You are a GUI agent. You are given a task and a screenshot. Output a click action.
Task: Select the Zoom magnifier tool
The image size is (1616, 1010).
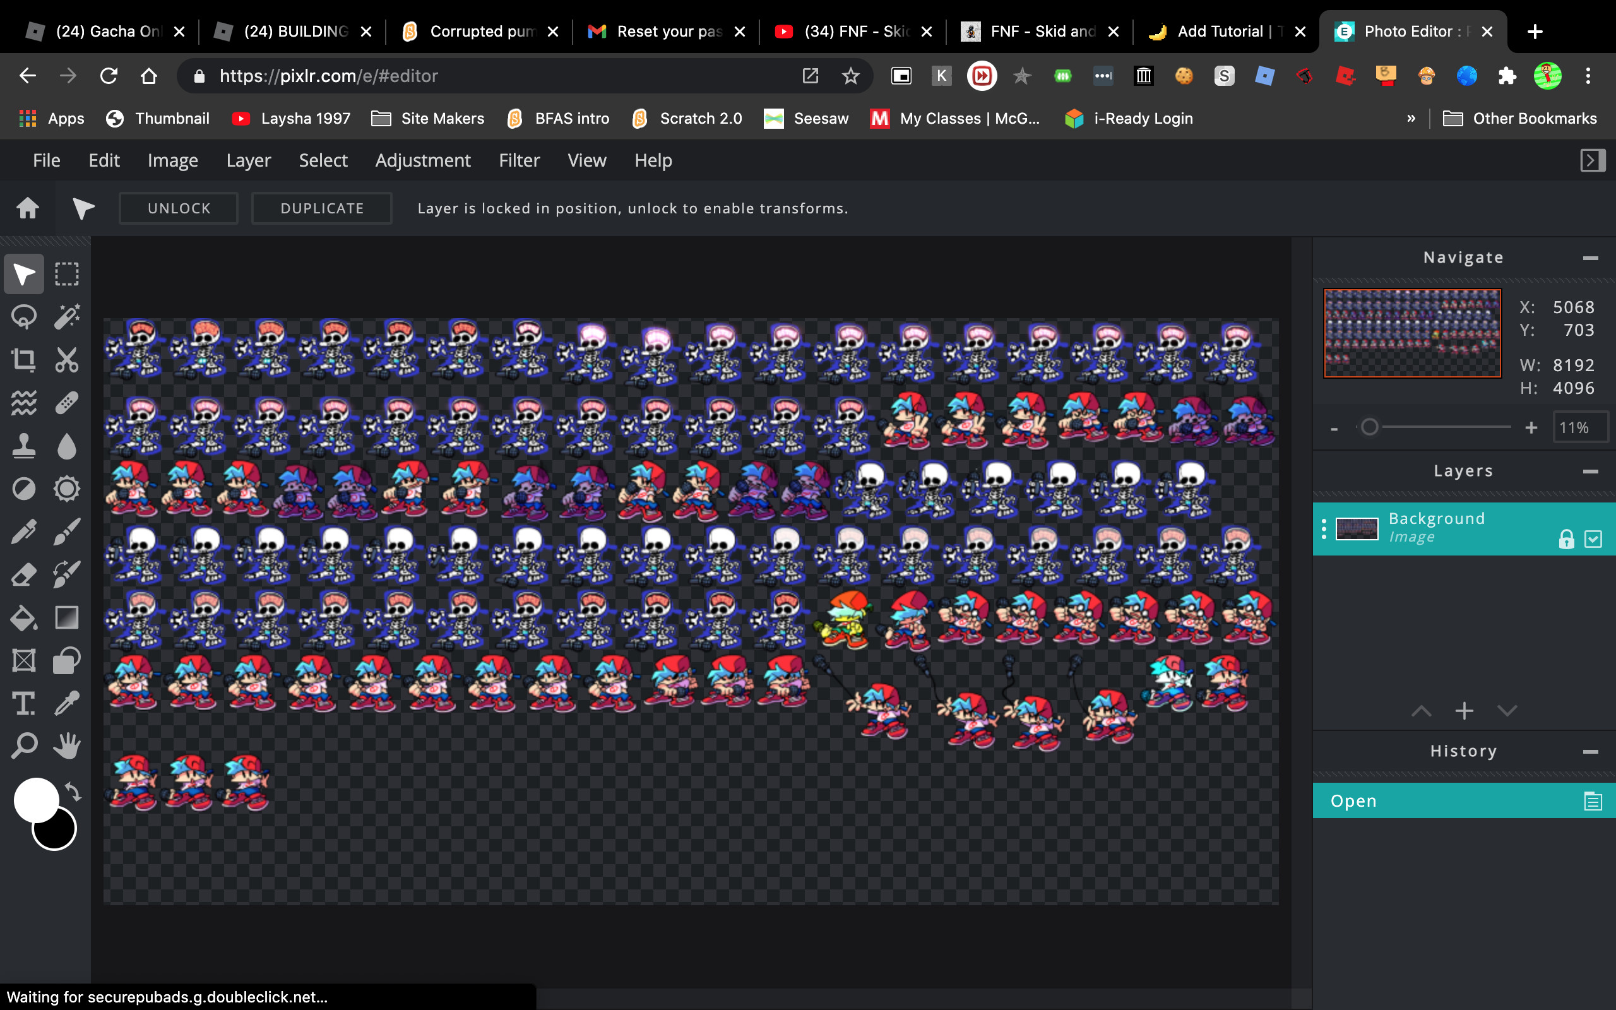[x=24, y=746]
